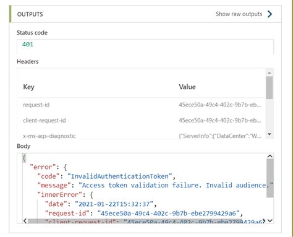Click Body pane scroll right arrow
The image size is (293, 237).
coord(263,221)
